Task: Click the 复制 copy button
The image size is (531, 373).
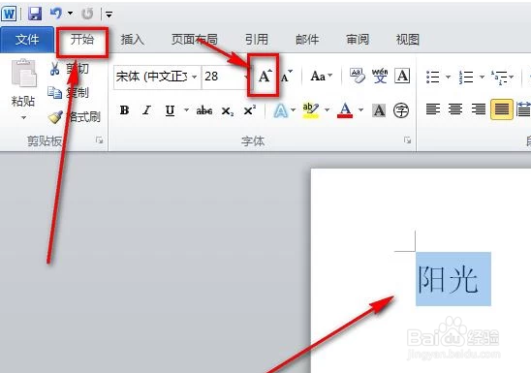Action: point(69,92)
